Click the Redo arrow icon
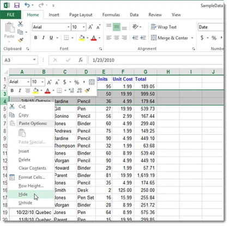229x226 pixels. click(x=41, y=5)
